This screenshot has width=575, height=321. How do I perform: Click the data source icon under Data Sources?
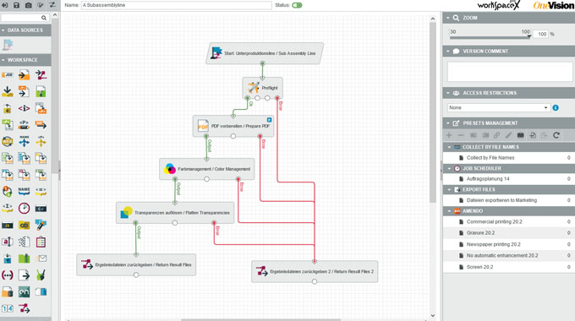[8, 45]
